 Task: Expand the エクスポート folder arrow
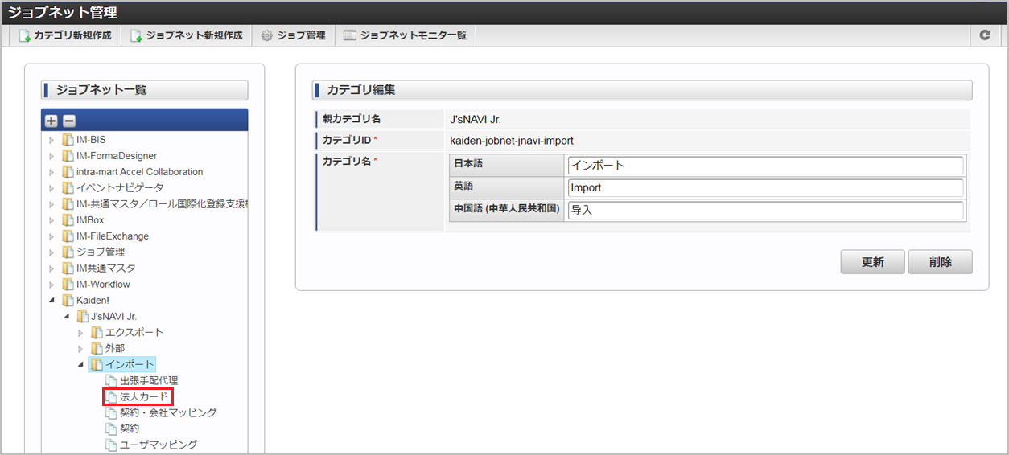[x=80, y=333]
